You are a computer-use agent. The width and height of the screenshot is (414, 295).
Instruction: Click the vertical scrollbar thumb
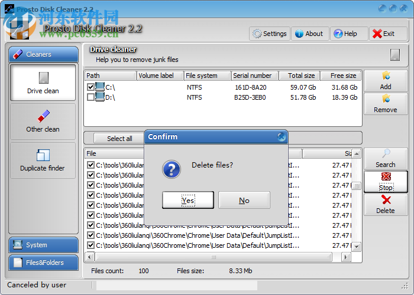coord(356,186)
